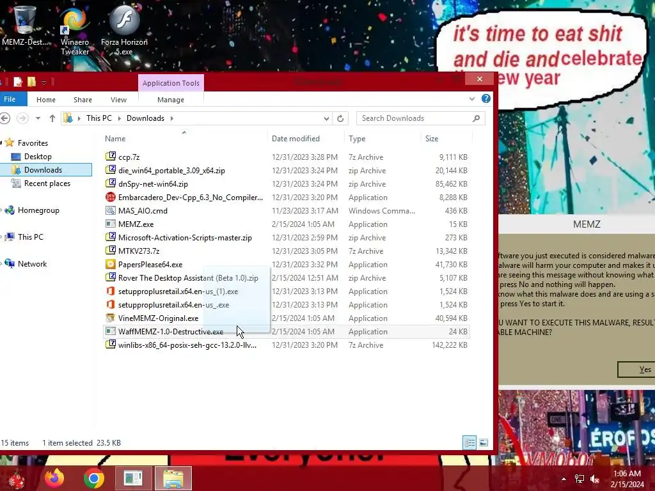
Task: Select dnSpy-net-win64.zip file icon
Action: [110, 183]
